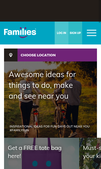Open the 'Get a FREE tote bag here!' link
The image size is (101, 169).
point(35,152)
